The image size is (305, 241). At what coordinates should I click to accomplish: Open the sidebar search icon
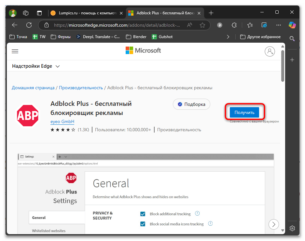[x=292, y=38]
